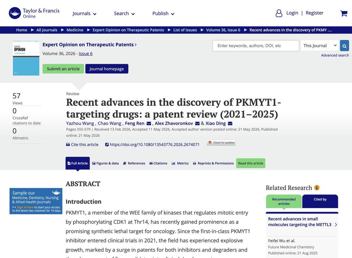Open the shopping cart icon

[x=343, y=13]
